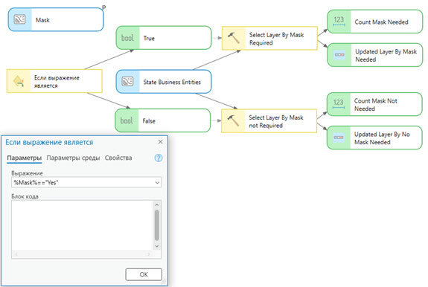Select the True node label
The image size is (428, 287).
[x=149, y=38]
